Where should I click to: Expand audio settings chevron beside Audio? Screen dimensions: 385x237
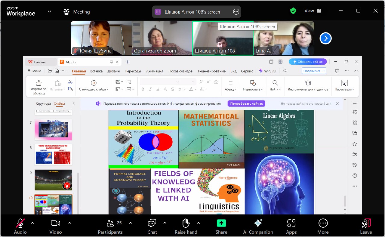32,223
